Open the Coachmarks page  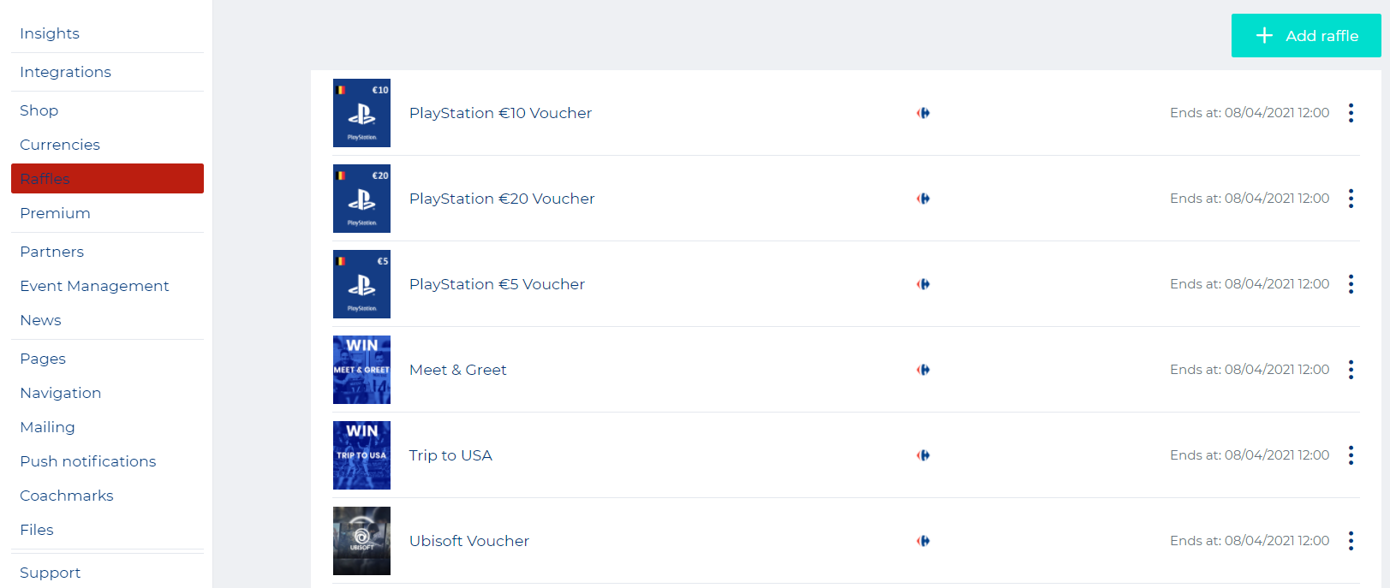(67, 496)
